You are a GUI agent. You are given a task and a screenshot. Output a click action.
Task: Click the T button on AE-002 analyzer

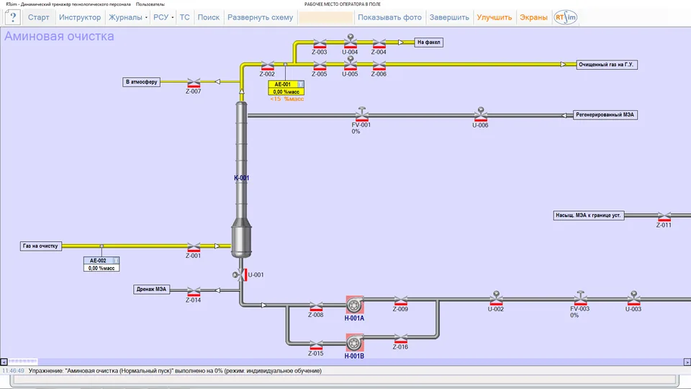(116, 261)
